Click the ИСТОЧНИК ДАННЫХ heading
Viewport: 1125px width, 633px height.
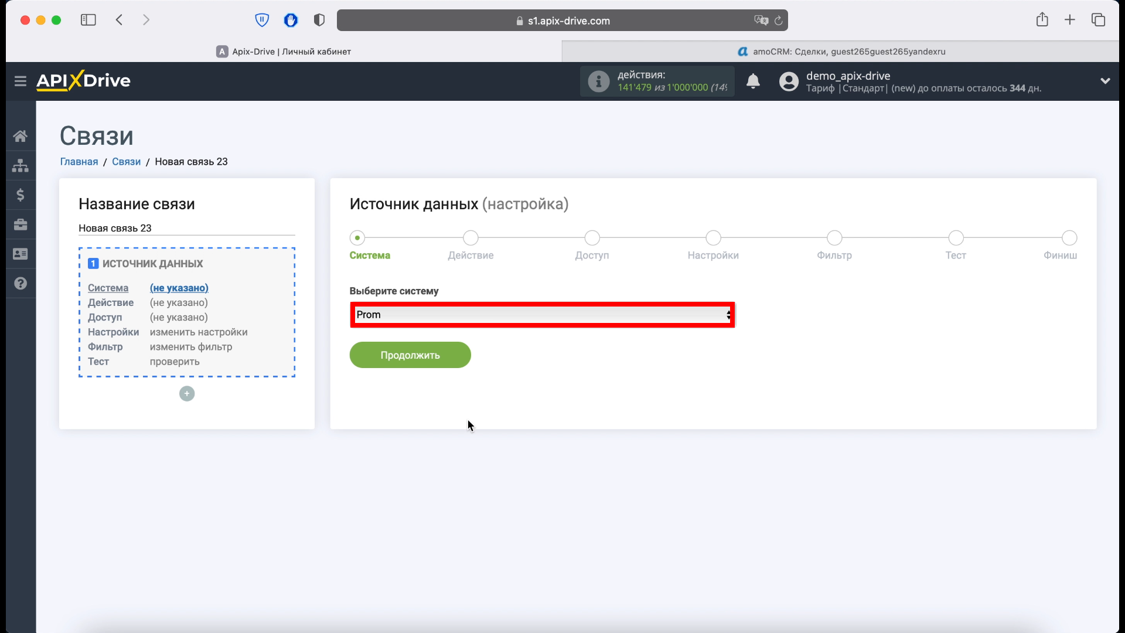[152, 264]
